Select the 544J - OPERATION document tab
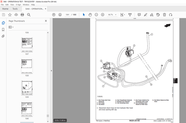 [x=34, y=9]
